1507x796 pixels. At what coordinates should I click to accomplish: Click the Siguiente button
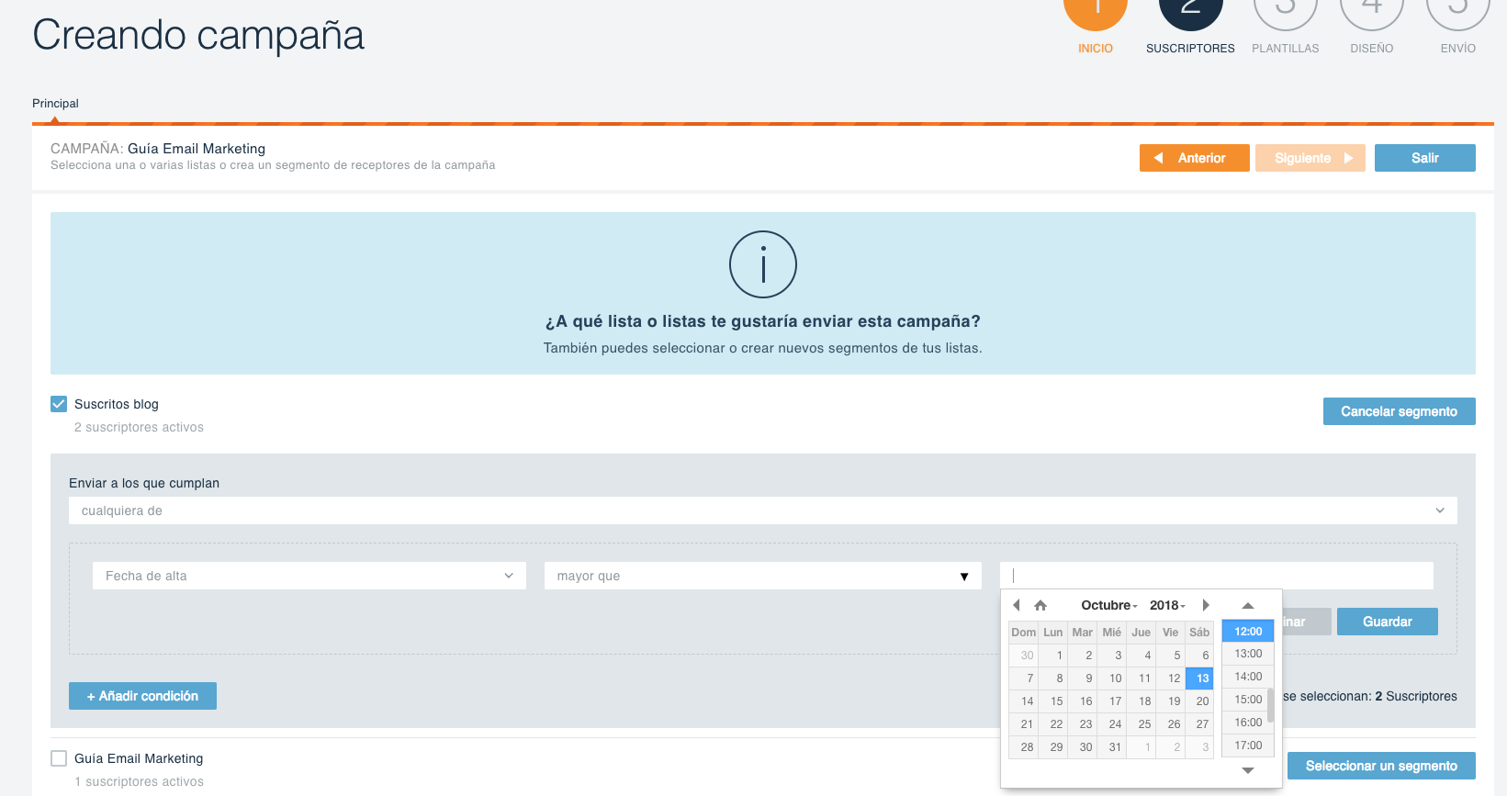pos(1310,158)
